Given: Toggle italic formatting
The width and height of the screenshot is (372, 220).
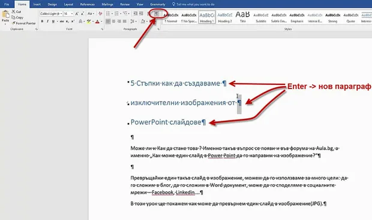Looking at the screenshot, I should click(x=47, y=22).
